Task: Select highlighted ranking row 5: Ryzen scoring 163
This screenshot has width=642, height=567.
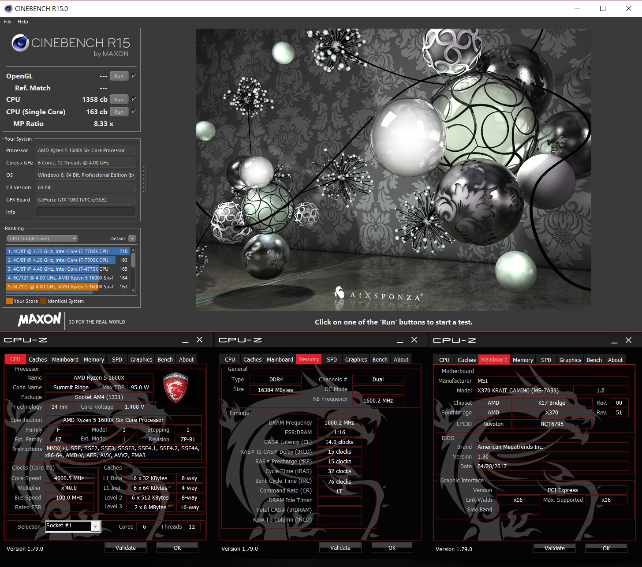Action: 67,287
